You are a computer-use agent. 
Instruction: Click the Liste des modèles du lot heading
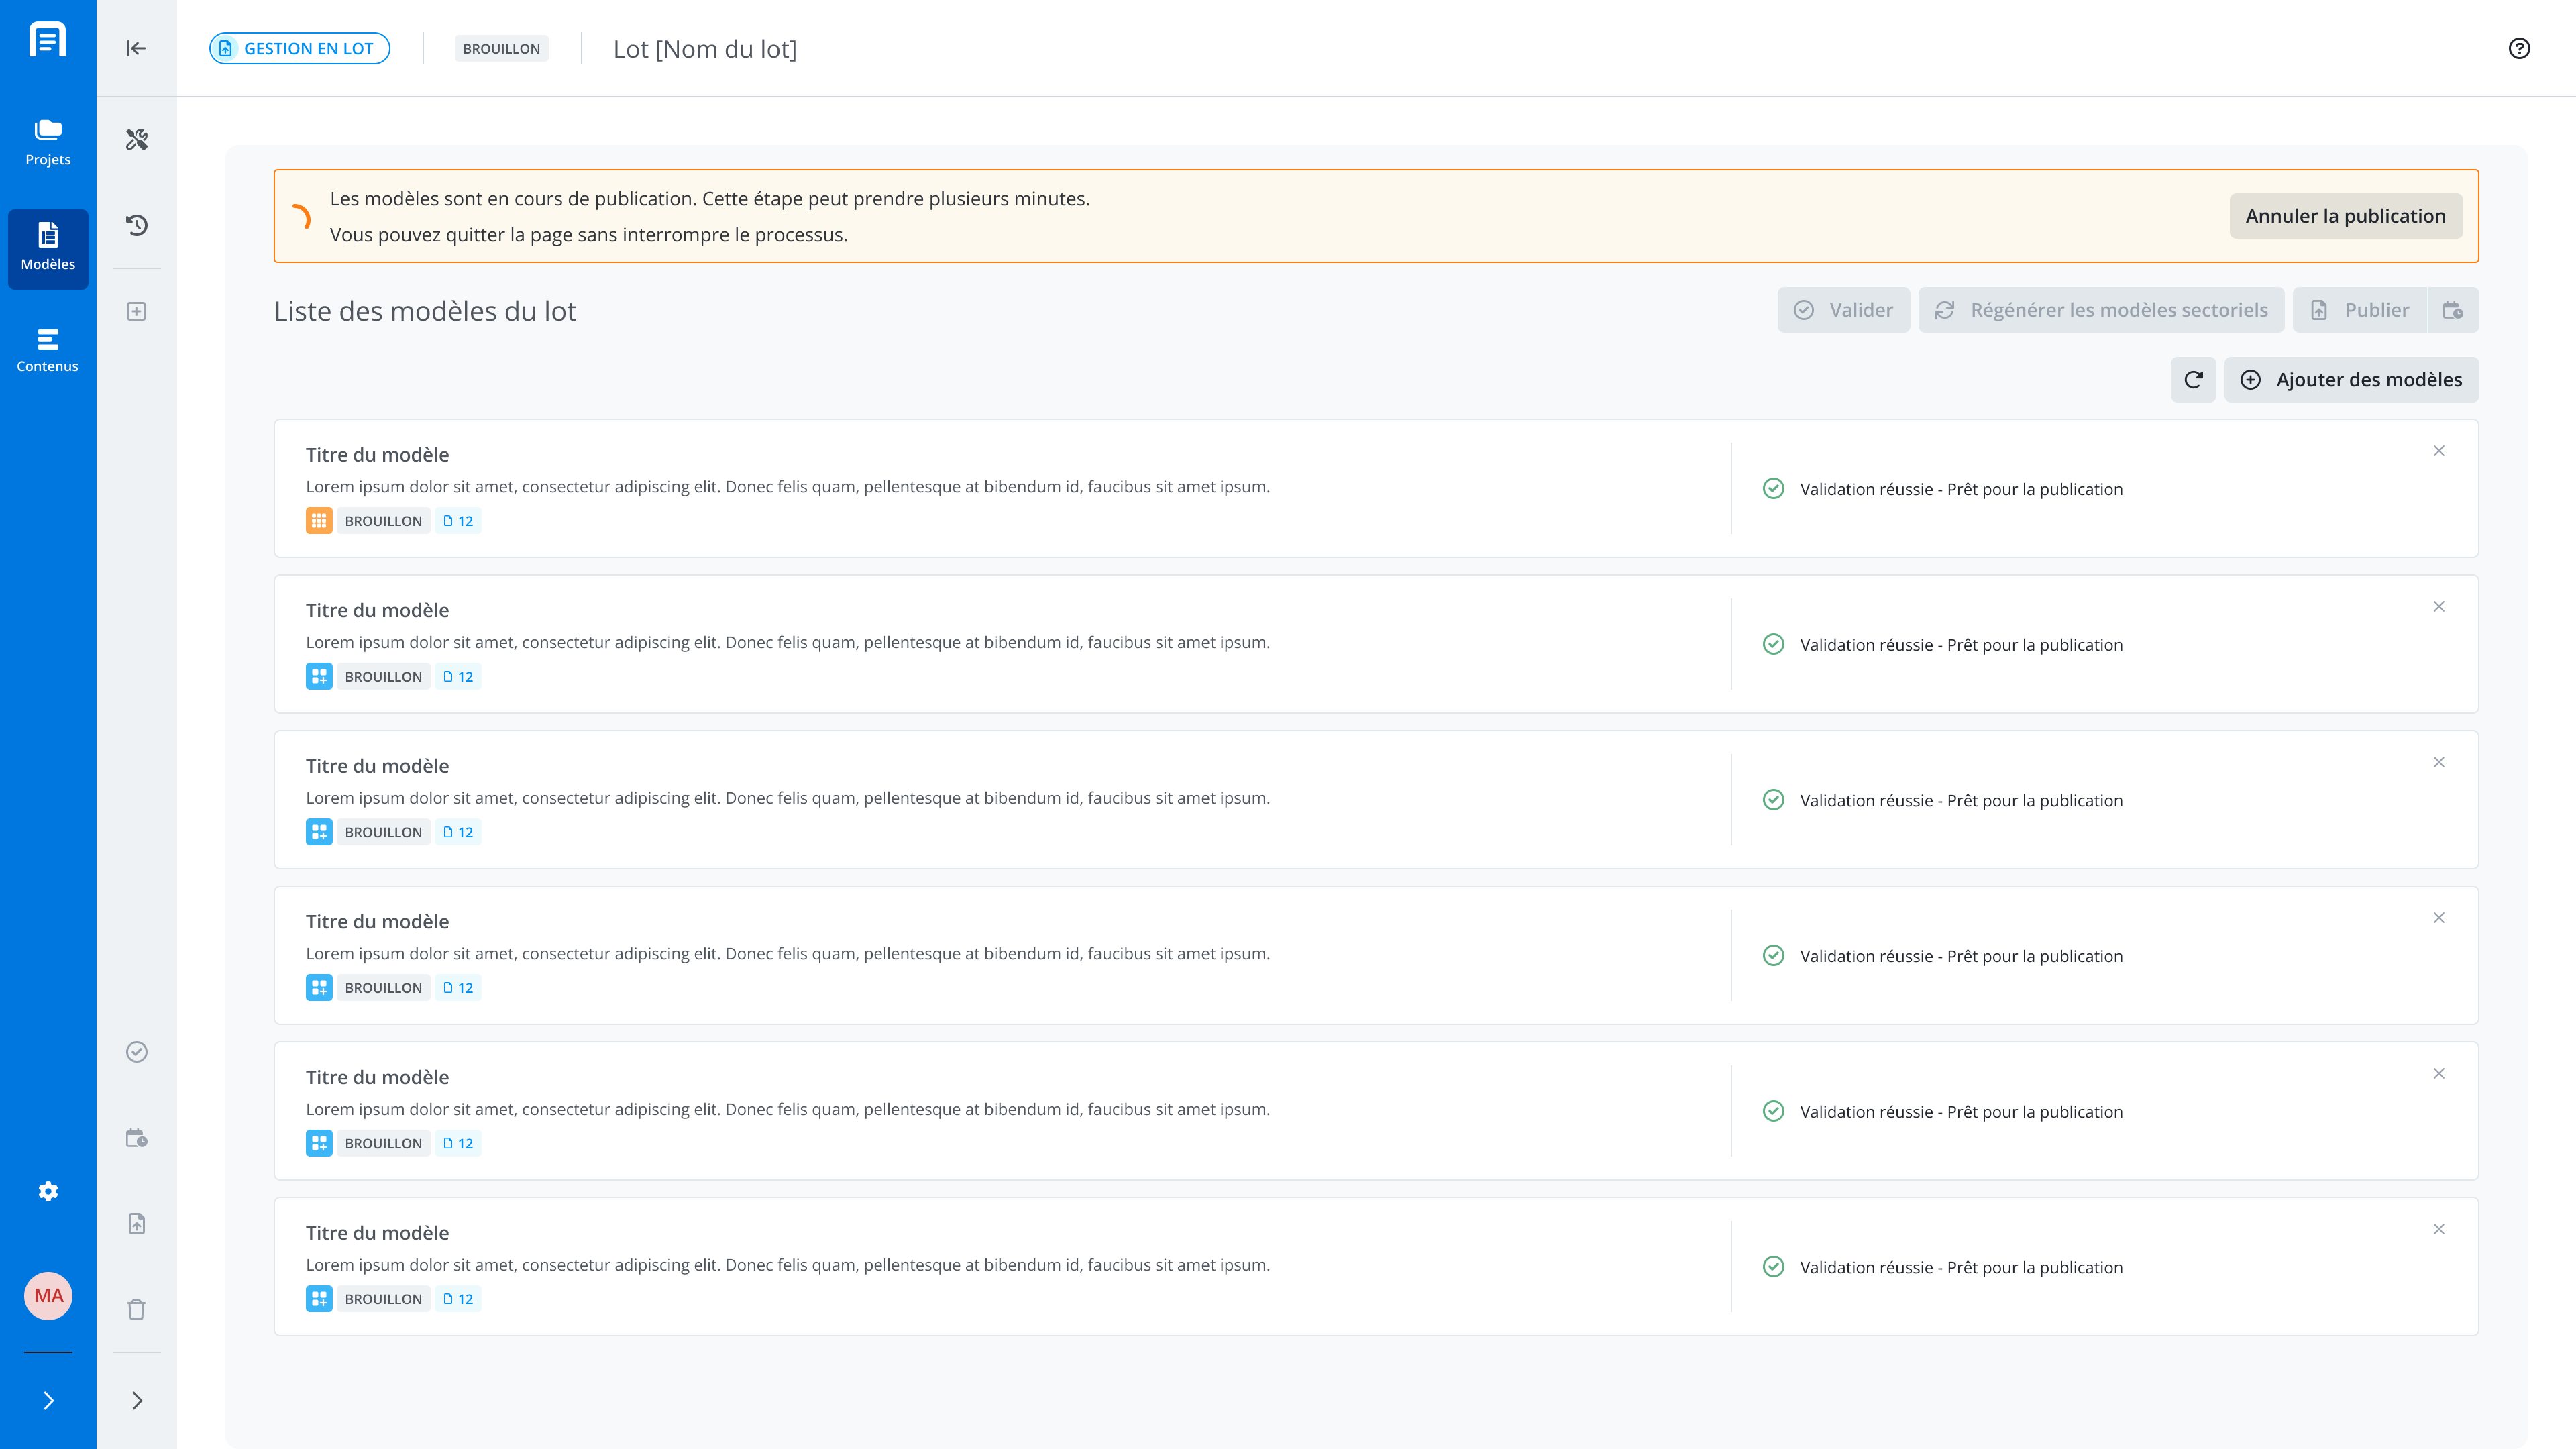(x=425, y=311)
